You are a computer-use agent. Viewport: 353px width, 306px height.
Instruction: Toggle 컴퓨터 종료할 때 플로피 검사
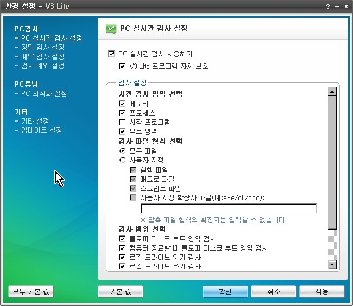[122, 248]
